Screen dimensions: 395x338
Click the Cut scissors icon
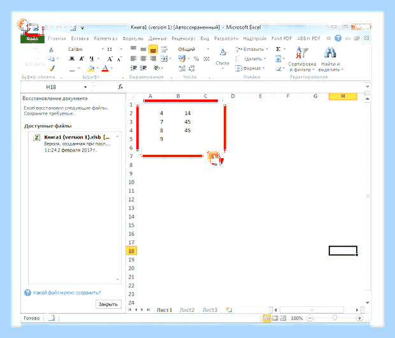51,50
